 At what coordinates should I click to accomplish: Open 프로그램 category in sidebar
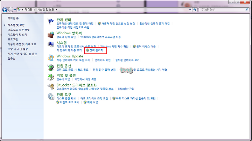(x=13, y=39)
